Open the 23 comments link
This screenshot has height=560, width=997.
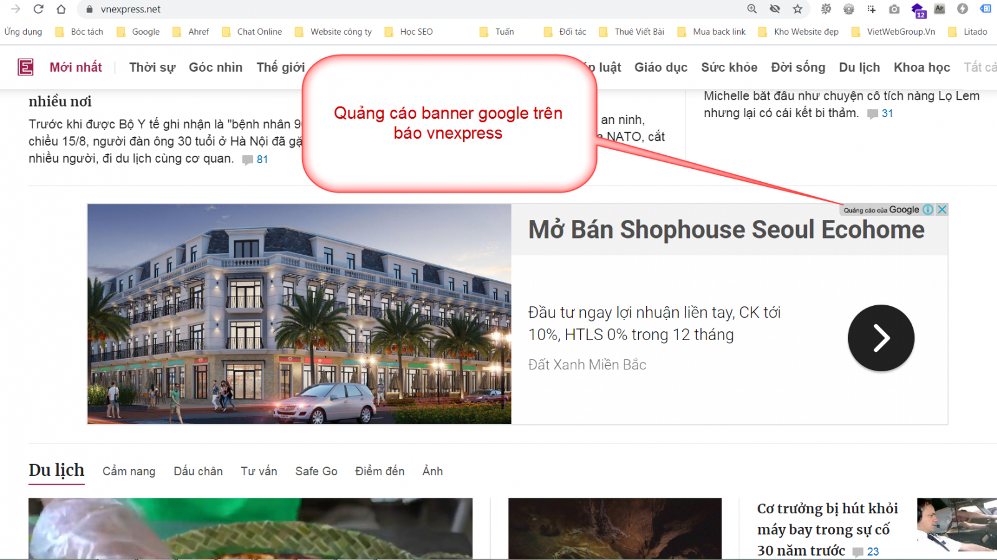click(x=866, y=552)
